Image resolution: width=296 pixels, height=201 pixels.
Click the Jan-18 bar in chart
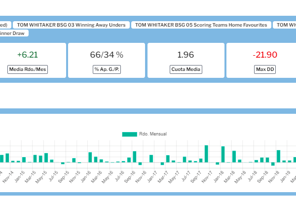tap(223, 154)
